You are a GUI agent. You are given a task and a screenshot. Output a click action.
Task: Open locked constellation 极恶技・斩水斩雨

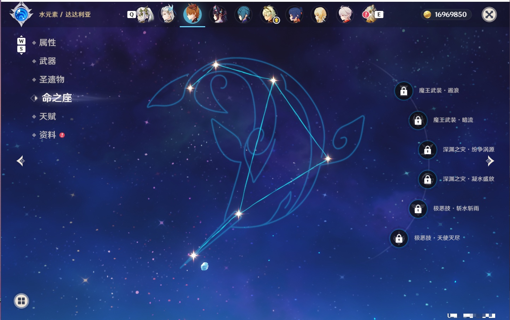tap(418, 209)
